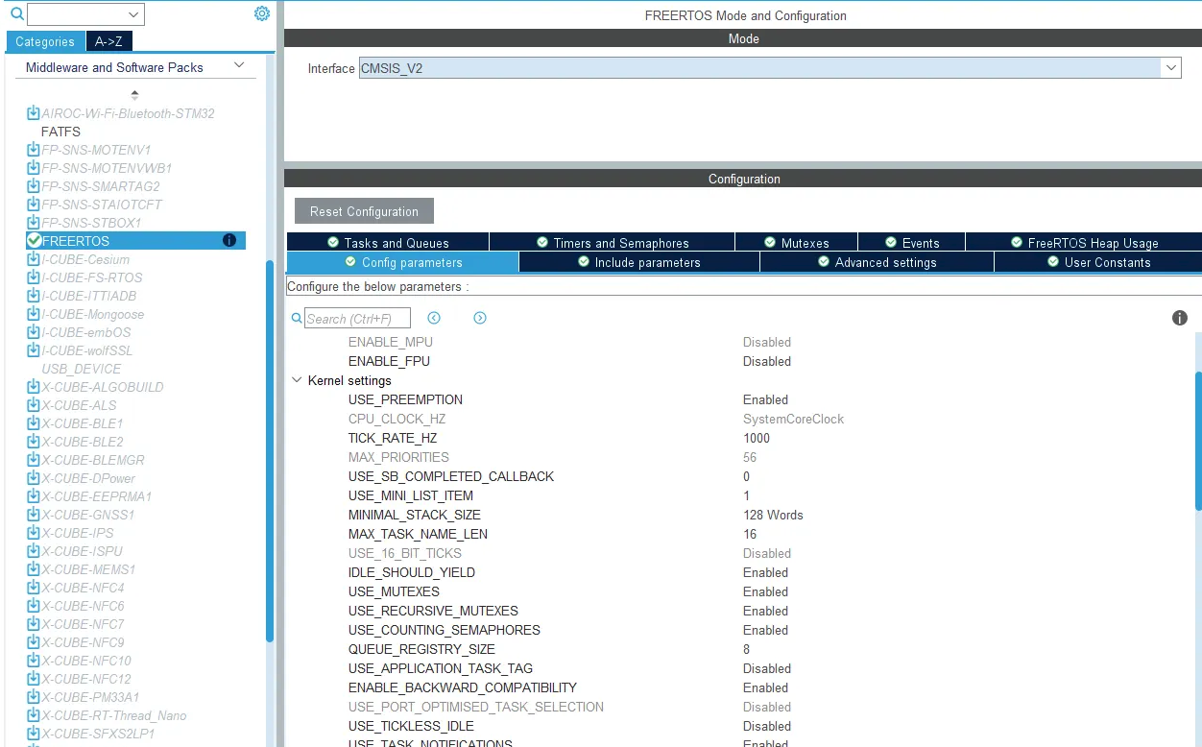Select FREERTOS in middleware list
1202x747 pixels.
pyautogui.click(x=135, y=240)
